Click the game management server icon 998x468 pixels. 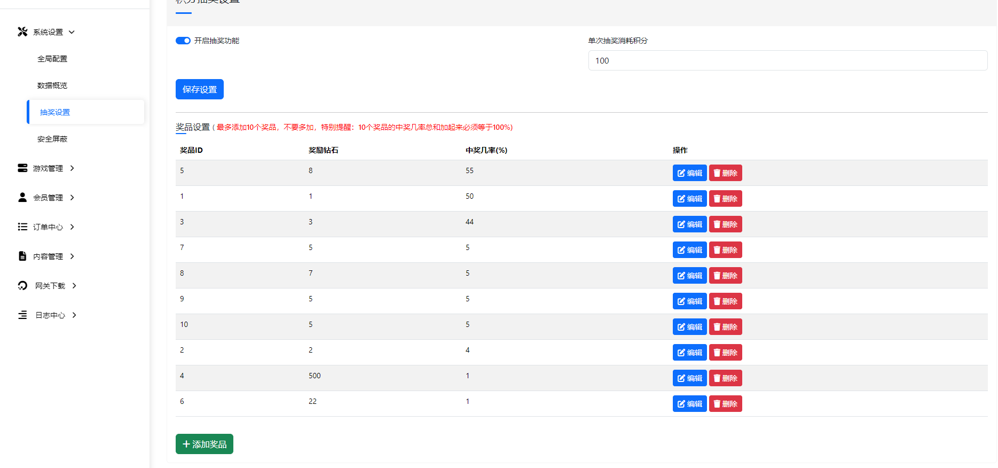pos(22,168)
